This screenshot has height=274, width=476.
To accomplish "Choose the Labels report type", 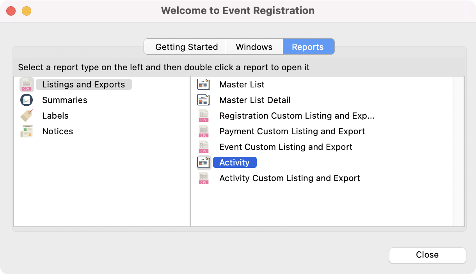I will coord(55,116).
